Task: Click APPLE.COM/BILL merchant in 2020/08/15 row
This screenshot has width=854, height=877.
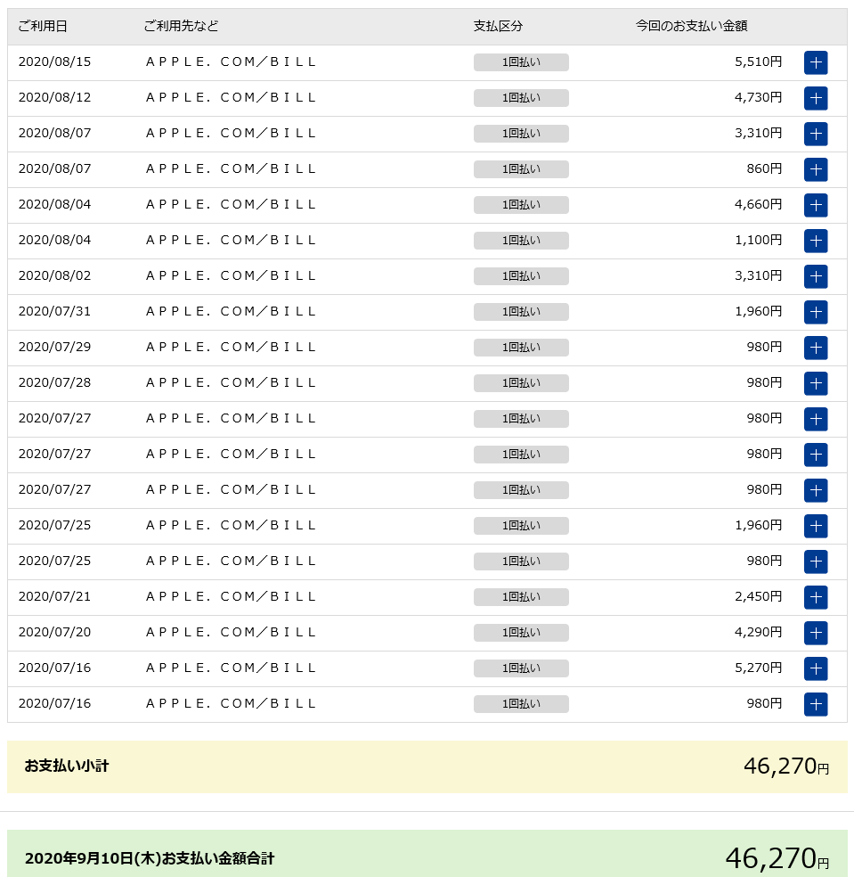Action: point(231,62)
